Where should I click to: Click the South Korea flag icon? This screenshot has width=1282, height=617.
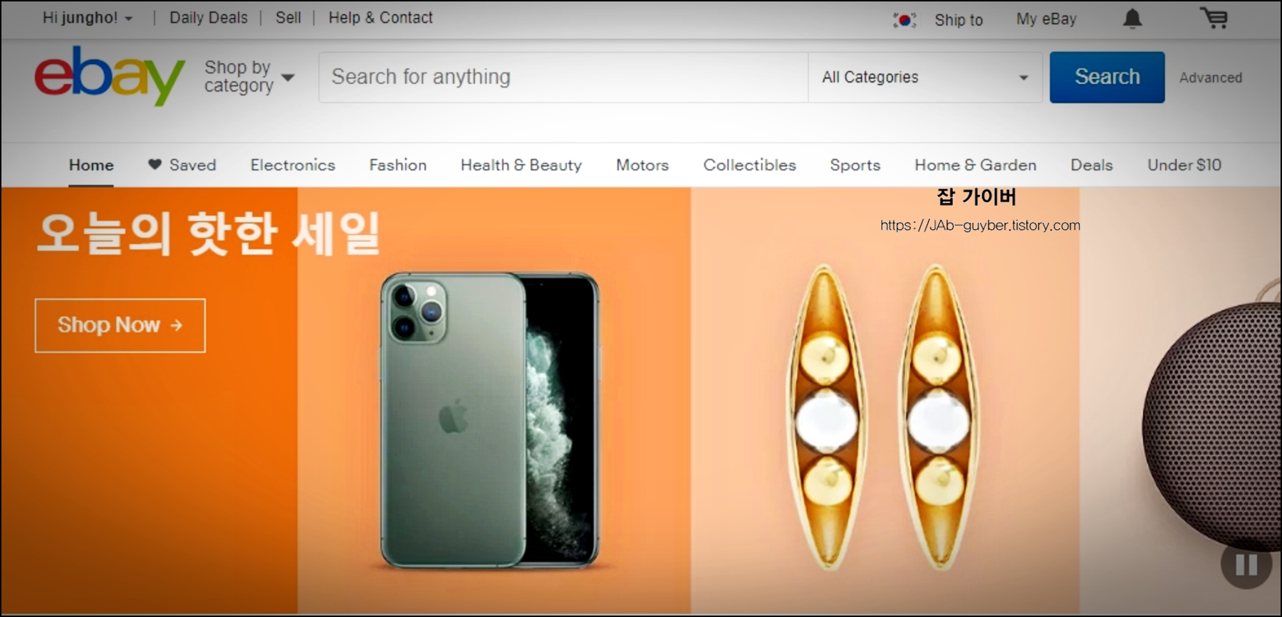pos(905,20)
